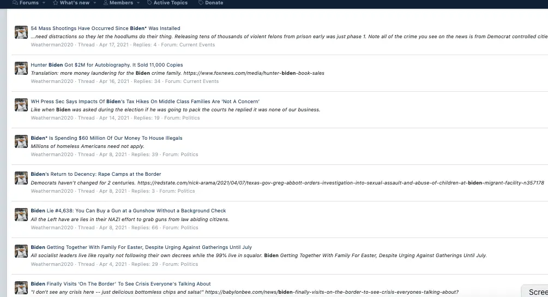Click avatar on the 'Finally Visits On The Border' row
The width and height of the screenshot is (548, 297).
21,288
